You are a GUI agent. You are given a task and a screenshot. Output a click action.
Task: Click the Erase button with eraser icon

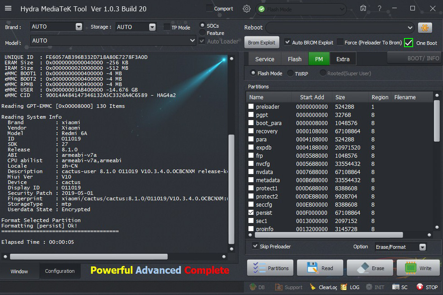click(370, 268)
